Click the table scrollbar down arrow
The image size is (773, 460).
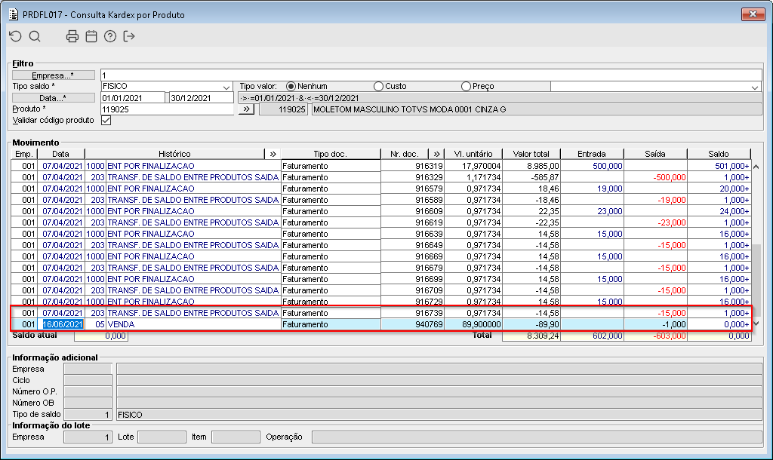[756, 324]
